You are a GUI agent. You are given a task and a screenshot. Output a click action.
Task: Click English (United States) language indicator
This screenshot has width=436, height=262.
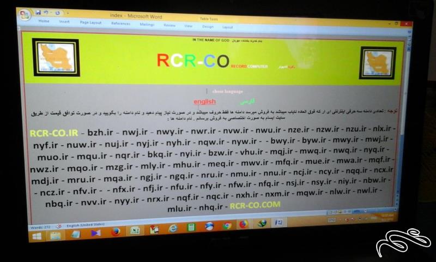point(85,225)
